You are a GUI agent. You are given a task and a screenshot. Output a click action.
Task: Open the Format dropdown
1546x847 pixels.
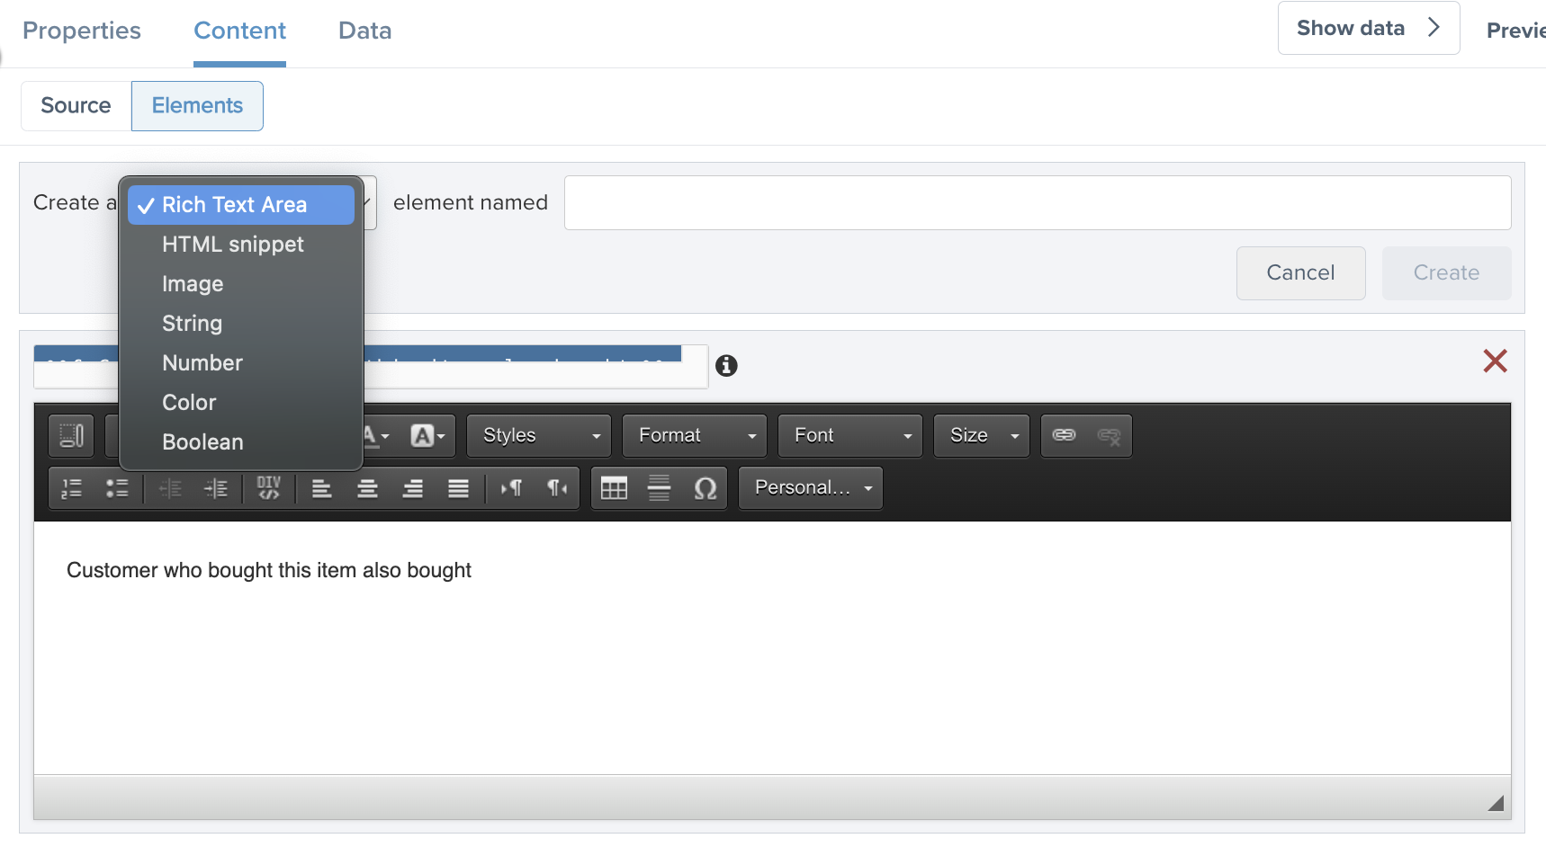695,436
